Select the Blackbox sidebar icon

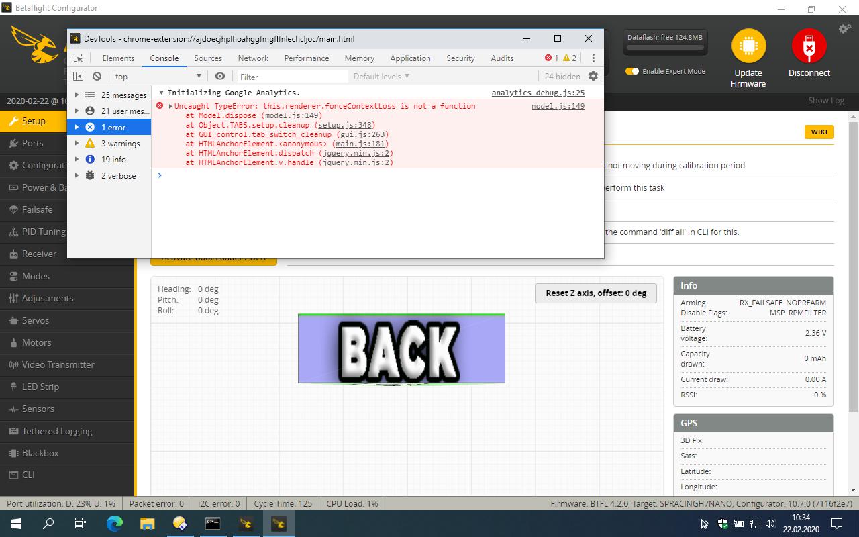13,452
